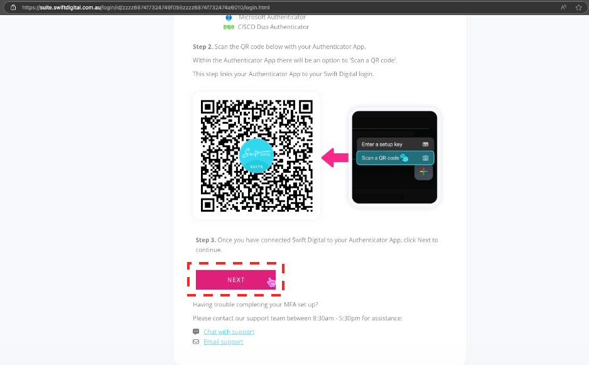Click the Swift Digital Suite logo in QR code
This screenshot has height=365, width=589.
257,156
